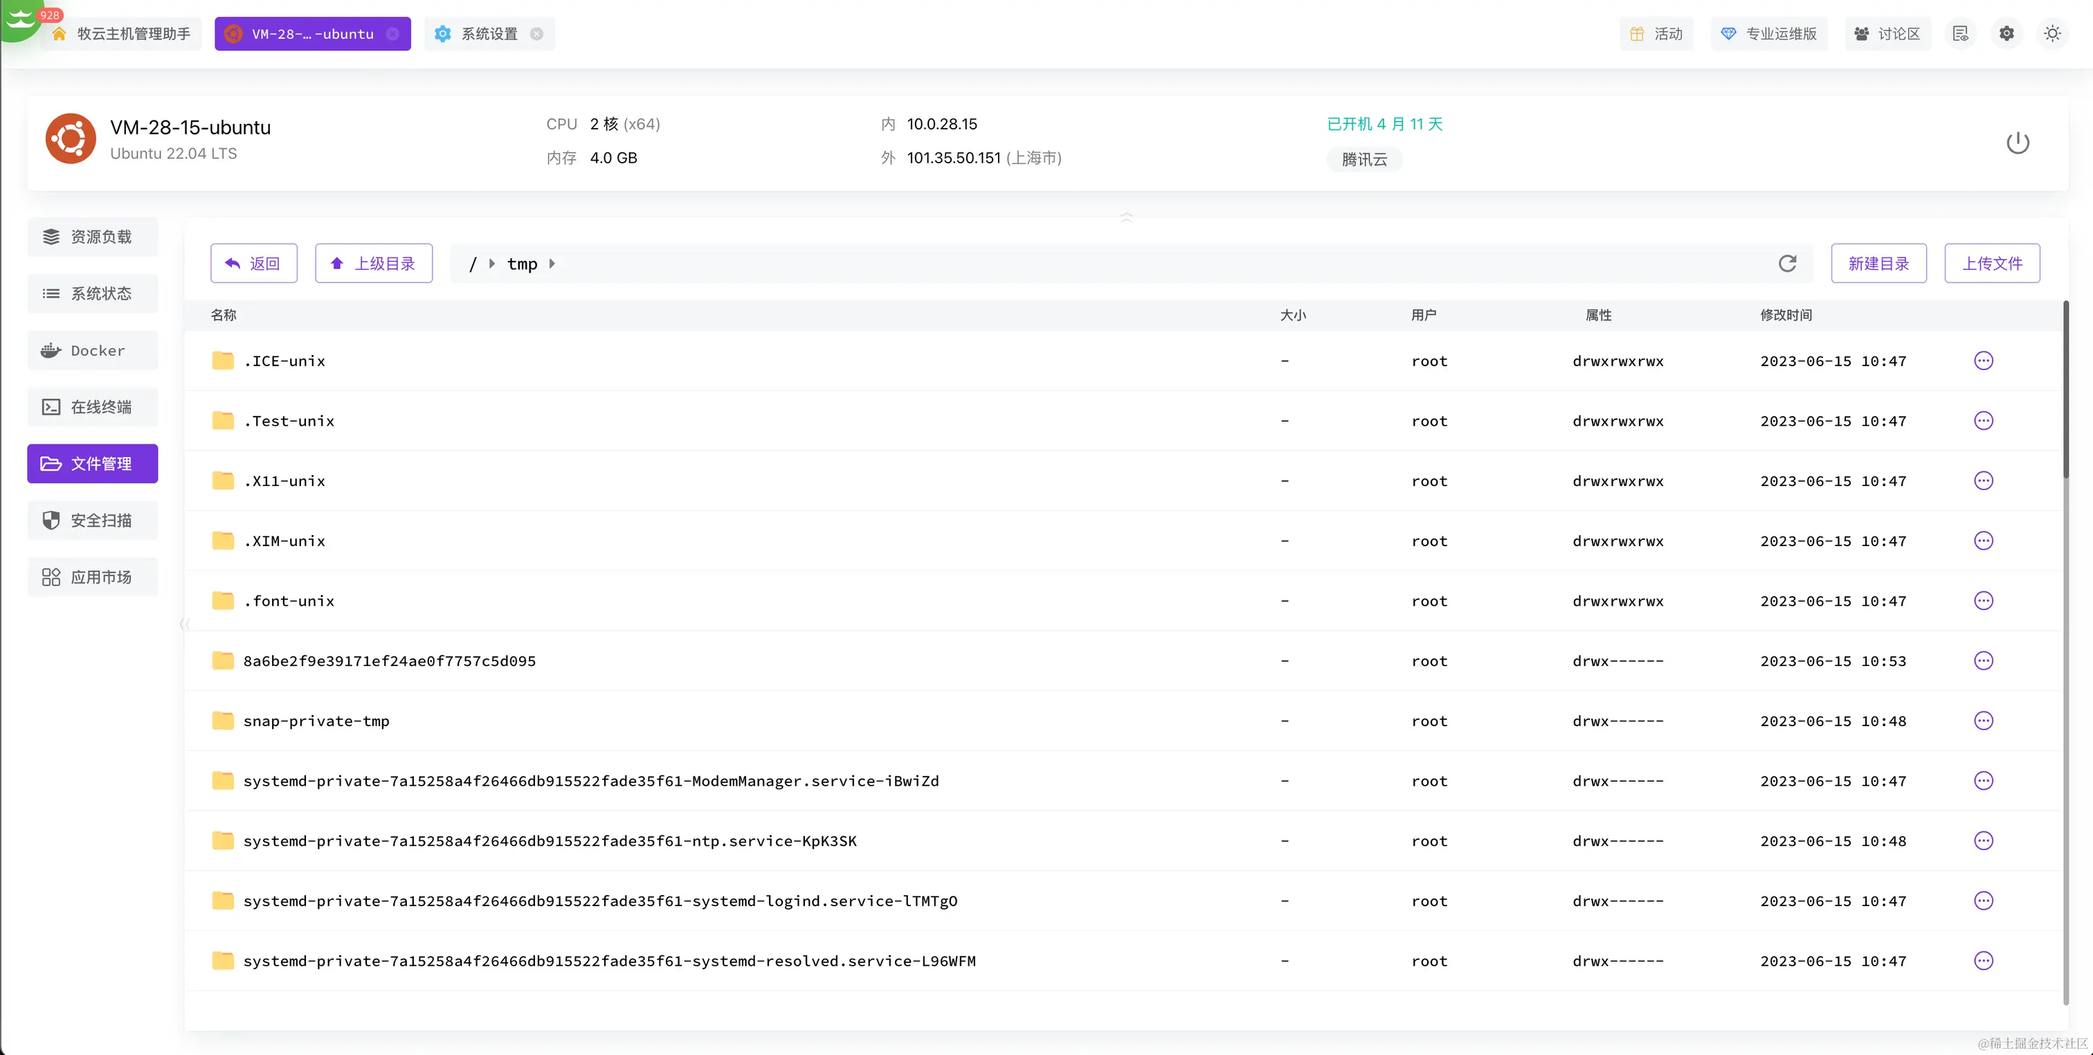2093x1055 pixels.
Task: Toggle the light/dark theme sun icon
Action: [2051, 33]
